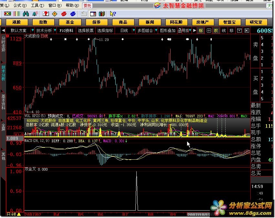This screenshot has height=218, width=275.
Task: Open the 公式 menu
Action: (20, 5)
